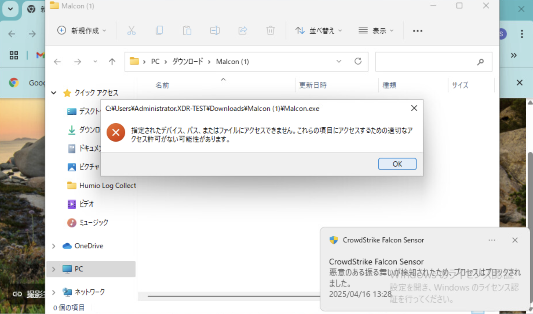533x314 pixels.
Task: Click the red error icon in dialog
Action: point(116,132)
